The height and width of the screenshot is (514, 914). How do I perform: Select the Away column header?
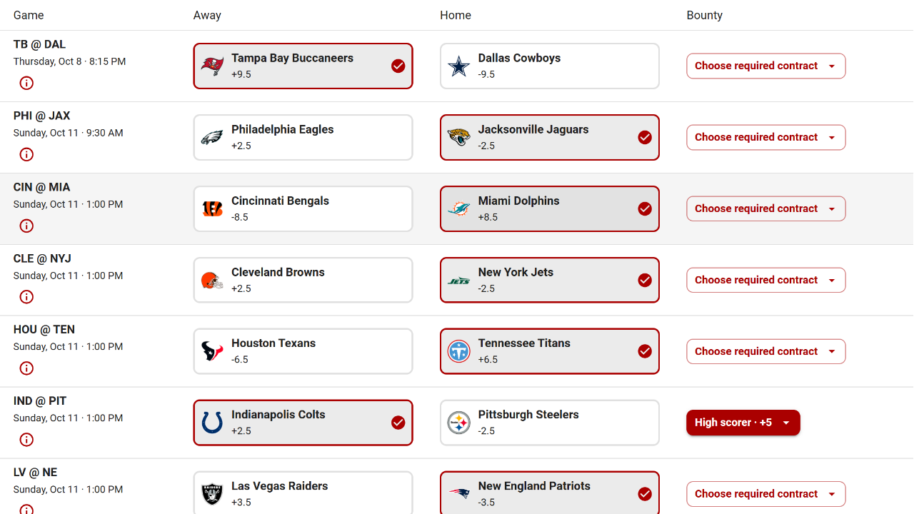pyautogui.click(x=207, y=15)
